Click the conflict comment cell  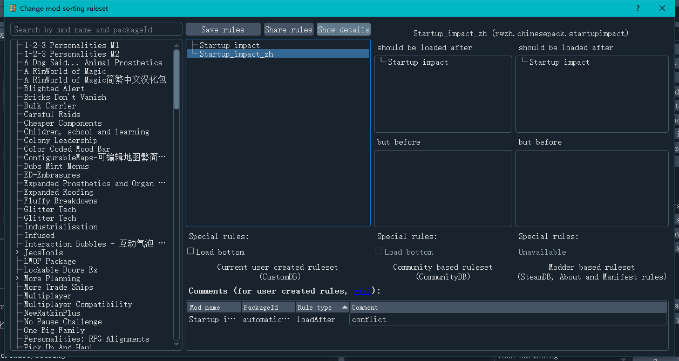pyautogui.click(x=508, y=319)
